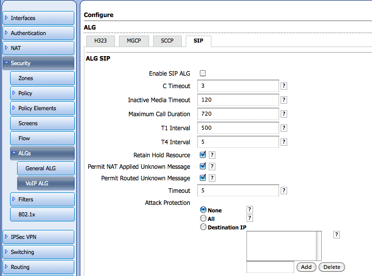Open Zones in Security menu
This screenshot has width=372, height=276.
(x=42, y=78)
